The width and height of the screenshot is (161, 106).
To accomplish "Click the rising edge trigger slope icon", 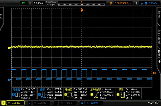I will [x=142, y=3].
